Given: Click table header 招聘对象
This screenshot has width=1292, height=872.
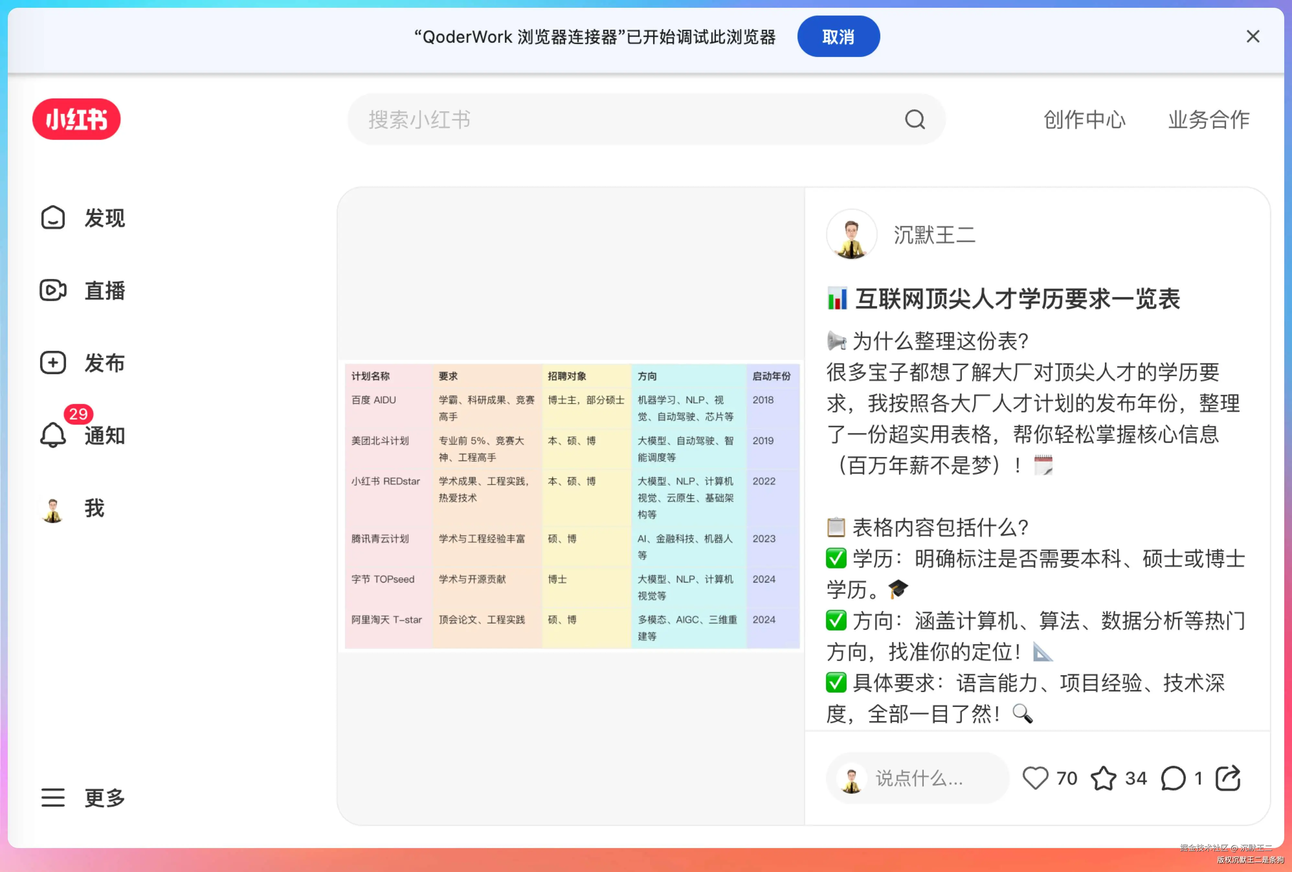Looking at the screenshot, I should (x=566, y=376).
